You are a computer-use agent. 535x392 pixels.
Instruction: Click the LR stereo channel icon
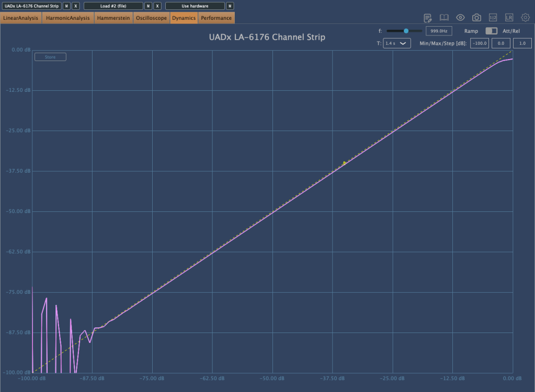tap(509, 18)
